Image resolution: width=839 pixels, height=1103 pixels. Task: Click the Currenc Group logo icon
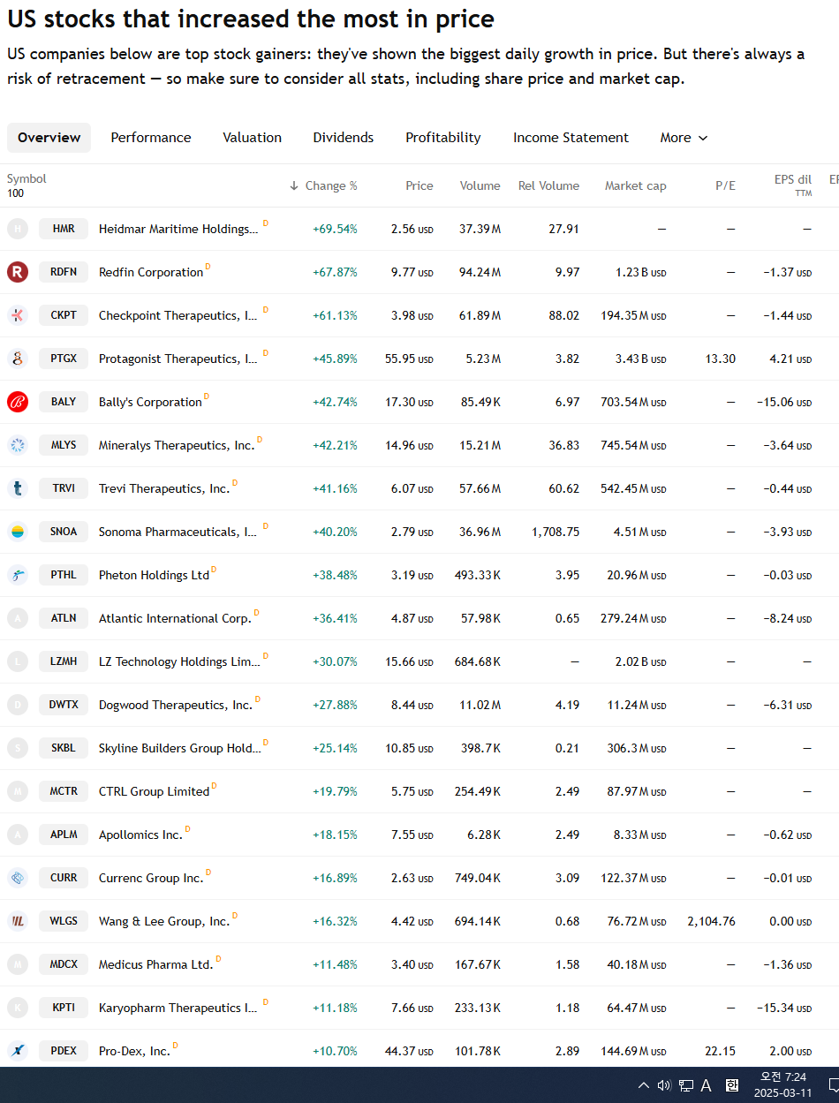[x=18, y=878]
